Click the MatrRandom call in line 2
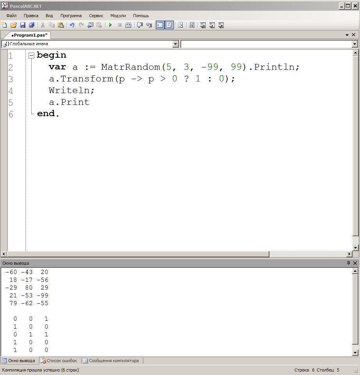 [130, 67]
